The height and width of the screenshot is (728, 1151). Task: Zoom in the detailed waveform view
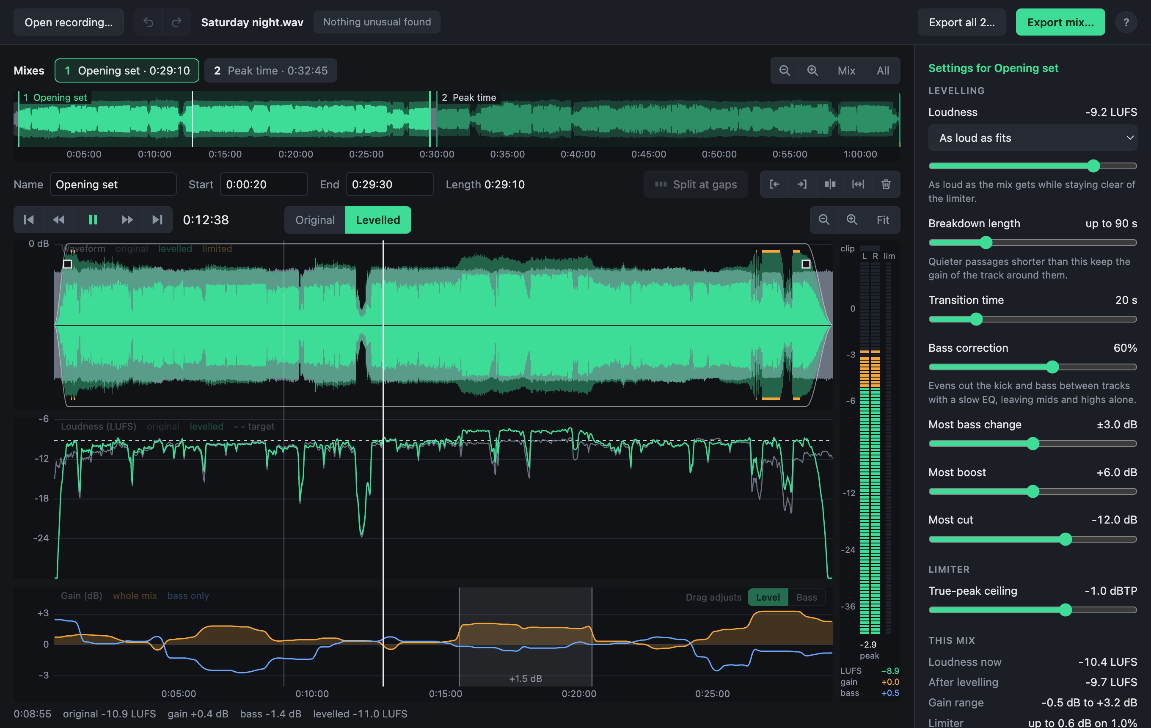click(x=852, y=220)
